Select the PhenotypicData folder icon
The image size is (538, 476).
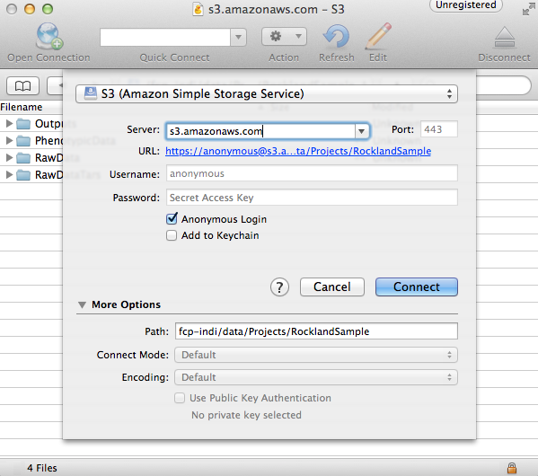pyautogui.click(x=23, y=141)
